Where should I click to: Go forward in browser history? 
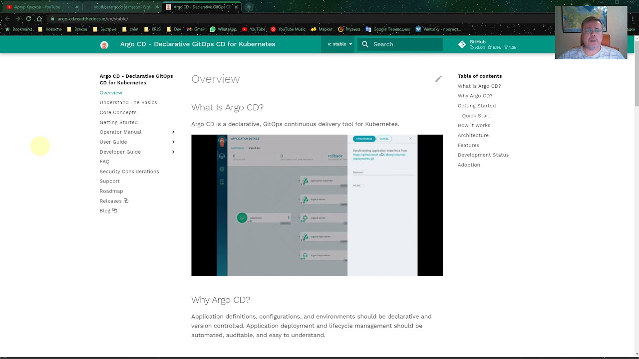[x=18, y=18]
